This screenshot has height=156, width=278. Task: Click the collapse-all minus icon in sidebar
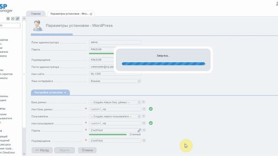click(13, 19)
